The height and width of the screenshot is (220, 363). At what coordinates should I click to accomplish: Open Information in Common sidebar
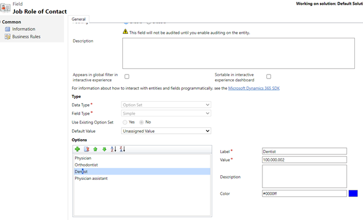[x=24, y=29]
